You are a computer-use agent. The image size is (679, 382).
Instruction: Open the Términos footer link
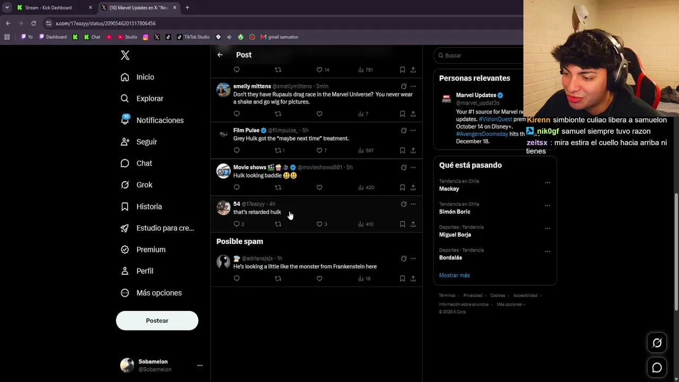coord(447,296)
